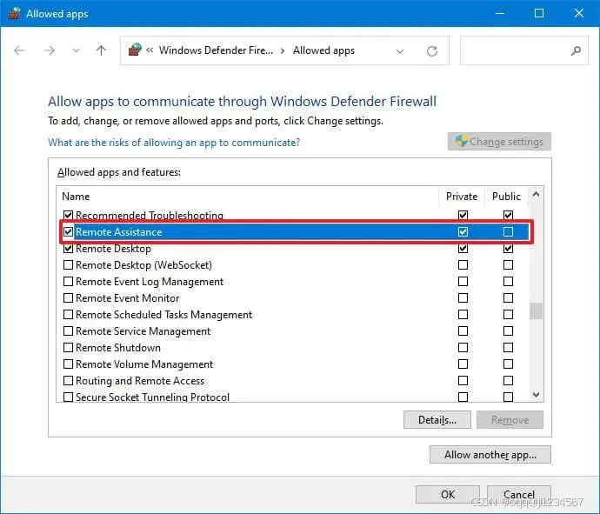Check Public for Remote Assistance
Screen dimensions: 600x514
(x=508, y=231)
